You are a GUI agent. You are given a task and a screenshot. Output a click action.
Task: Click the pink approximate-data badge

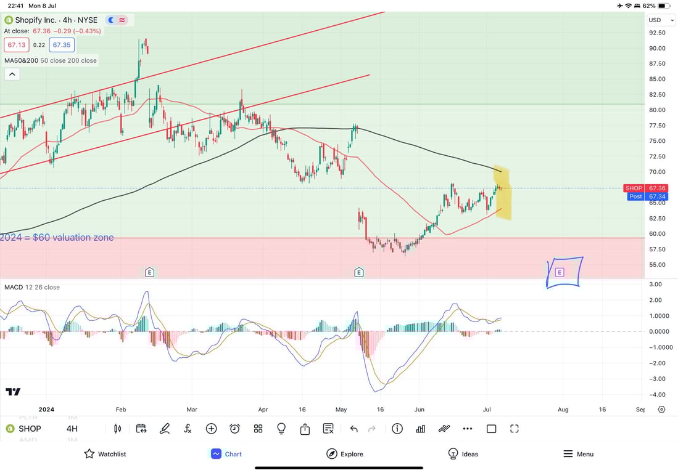(x=122, y=20)
